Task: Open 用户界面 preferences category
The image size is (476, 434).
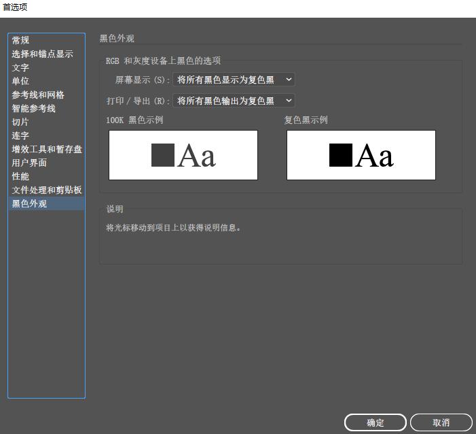Action: coord(29,163)
